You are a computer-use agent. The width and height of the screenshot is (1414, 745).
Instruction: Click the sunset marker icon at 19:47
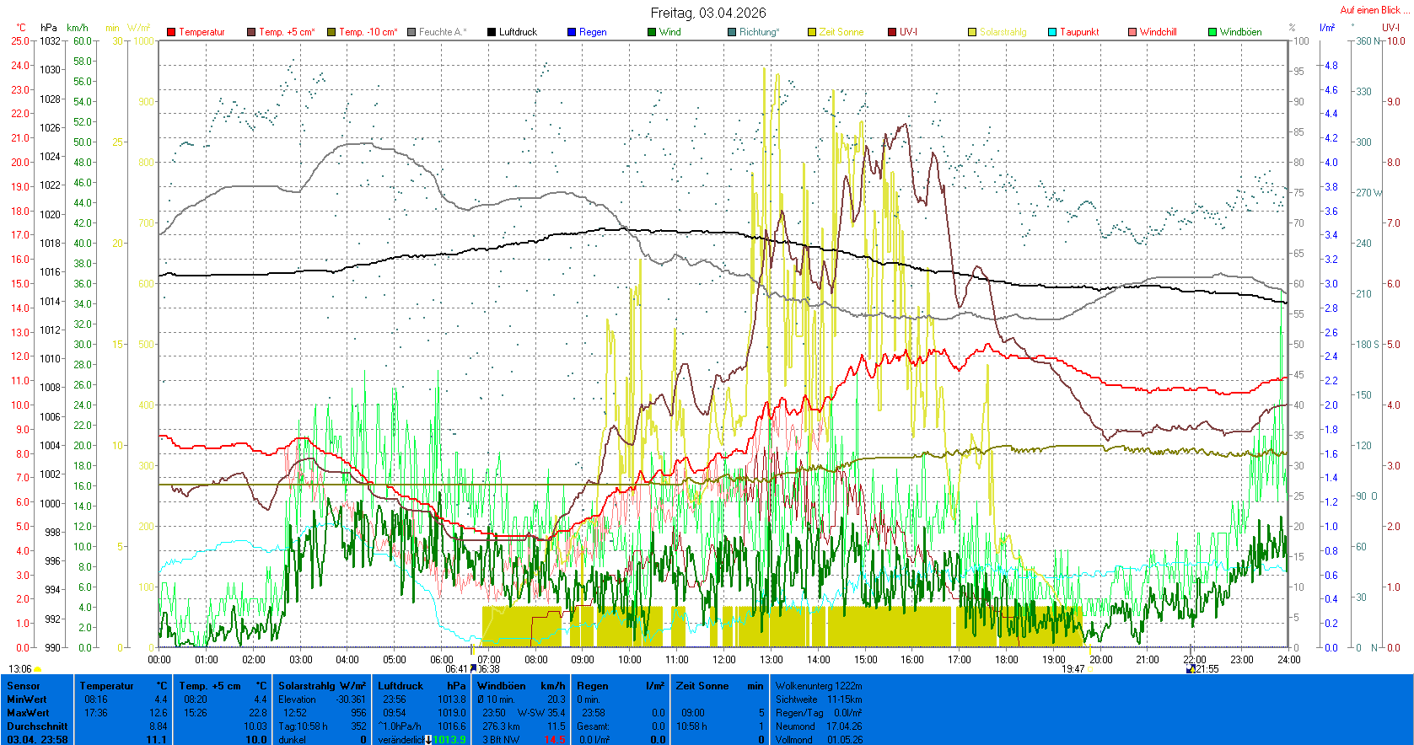1089,669
